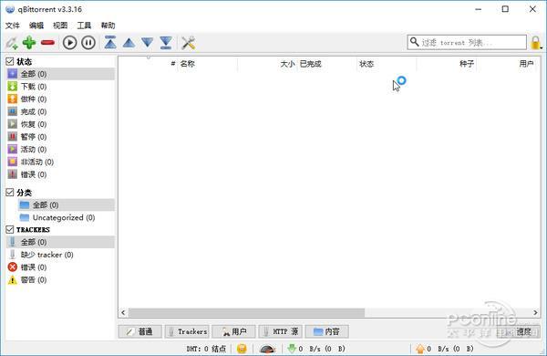This screenshot has width=547, height=356.
Task: Move torrent to top of queue
Action: coord(110,43)
